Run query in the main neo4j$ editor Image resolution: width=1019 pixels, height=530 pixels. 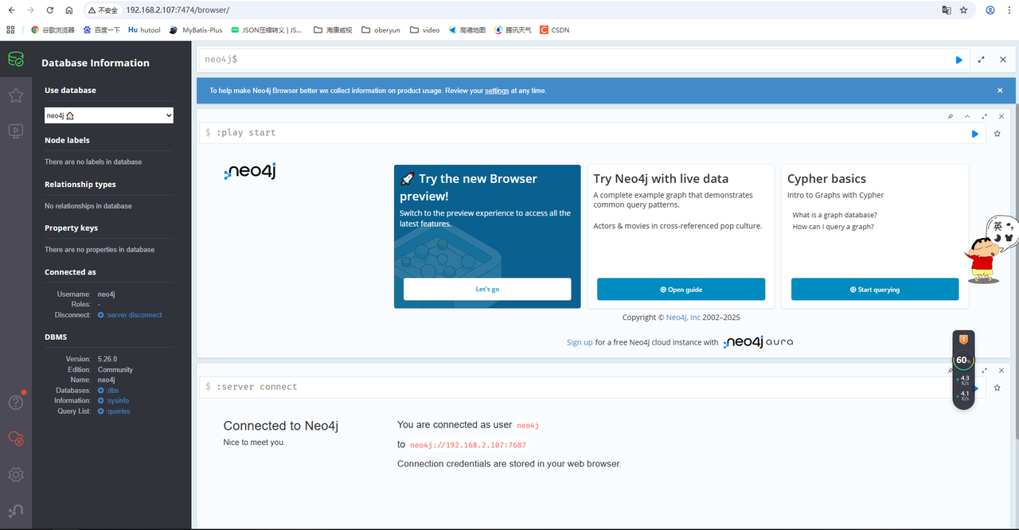[959, 60]
